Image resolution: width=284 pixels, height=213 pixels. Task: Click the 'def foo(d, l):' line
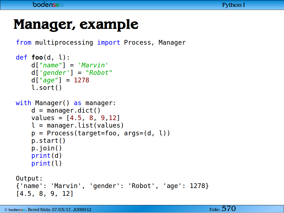pos(43,58)
